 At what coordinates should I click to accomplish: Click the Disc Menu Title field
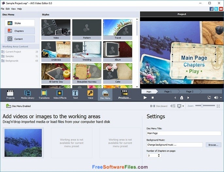click(x=184, y=133)
